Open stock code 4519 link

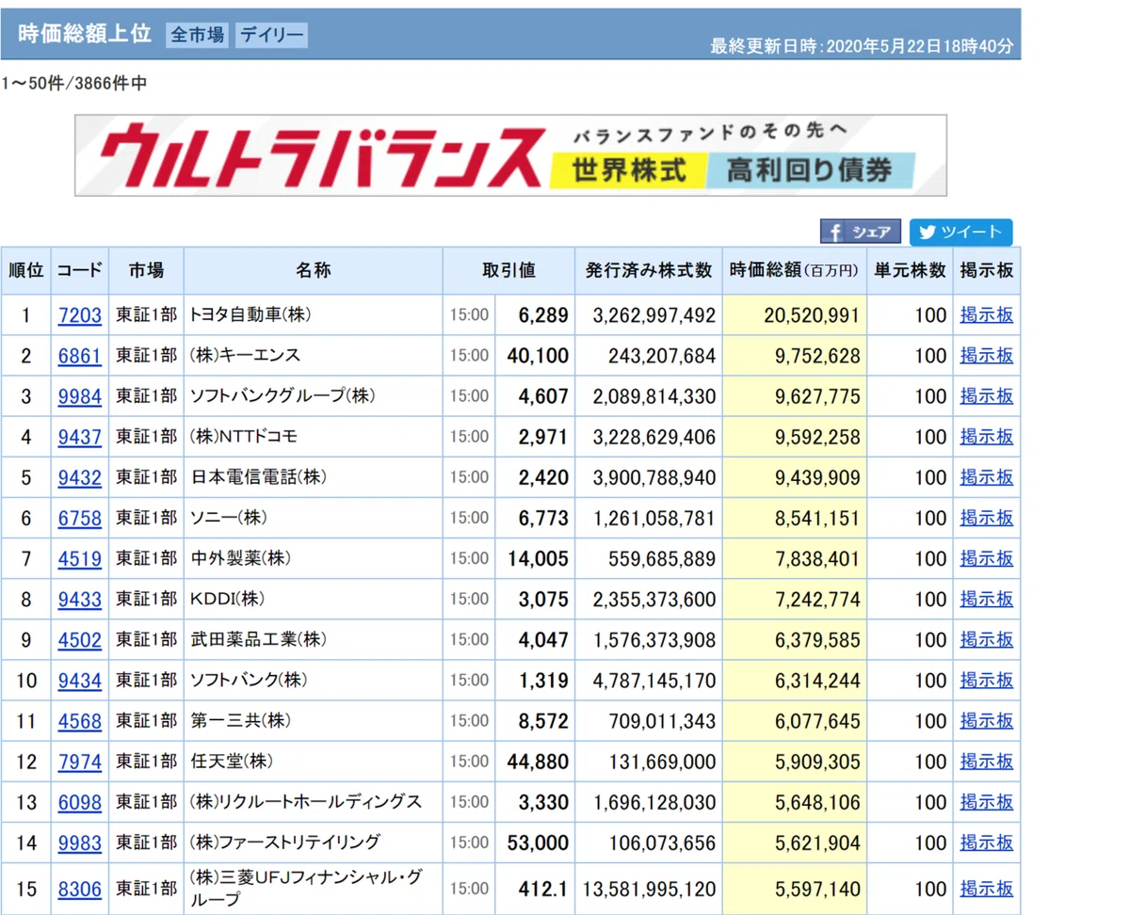pos(80,558)
